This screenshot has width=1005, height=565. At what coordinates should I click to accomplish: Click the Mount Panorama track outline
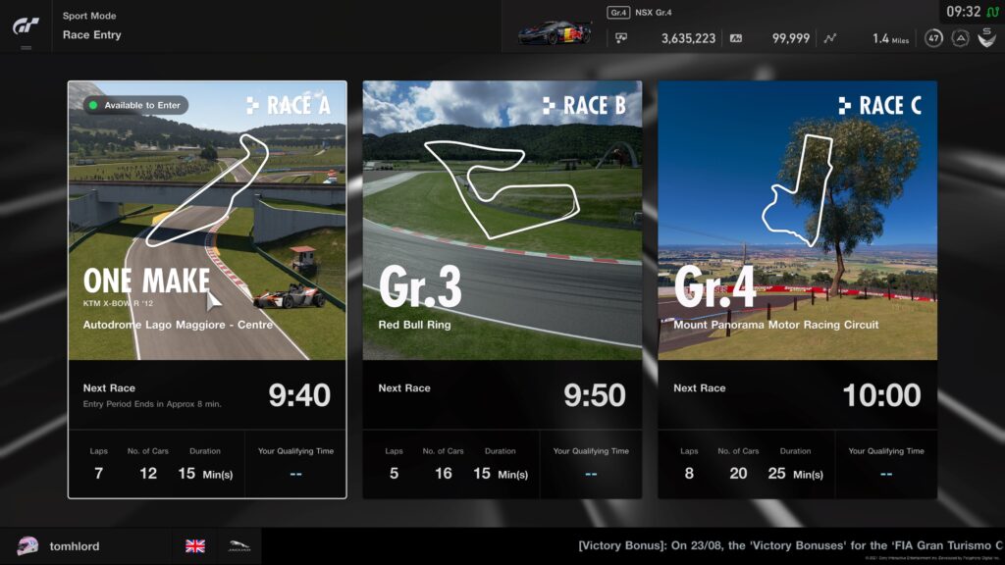click(x=797, y=190)
